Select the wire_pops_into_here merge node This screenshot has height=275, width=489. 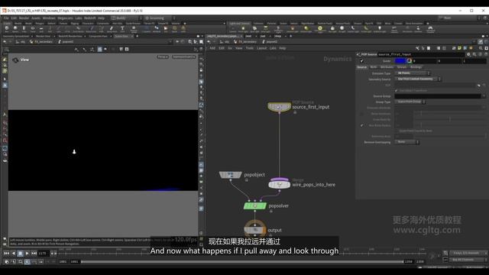pos(280,184)
